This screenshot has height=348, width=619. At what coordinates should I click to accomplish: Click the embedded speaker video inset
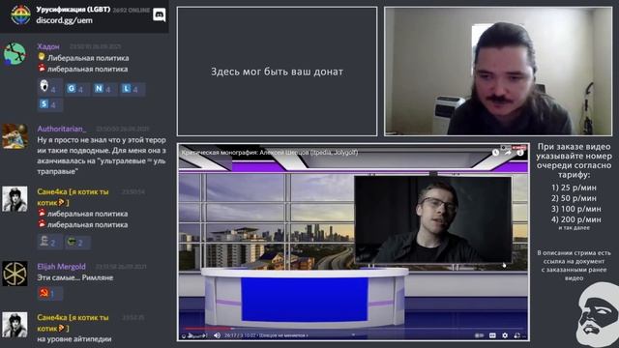[x=433, y=219]
